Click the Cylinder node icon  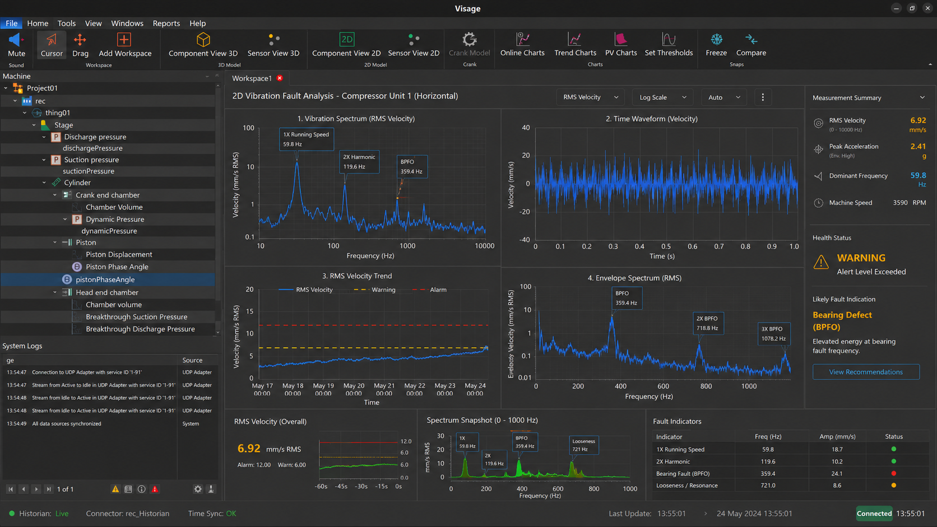tap(56, 183)
